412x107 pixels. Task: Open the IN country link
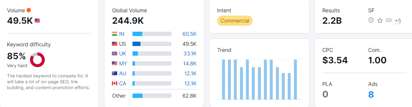coord(122,34)
